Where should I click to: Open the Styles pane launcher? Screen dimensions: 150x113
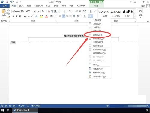[136, 21]
